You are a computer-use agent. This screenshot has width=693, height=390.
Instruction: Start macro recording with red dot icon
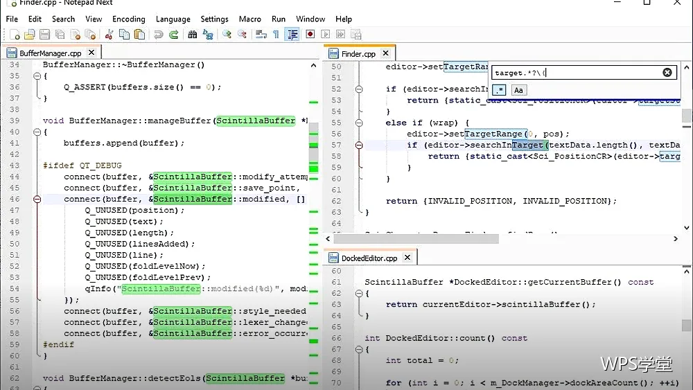(x=310, y=35)
